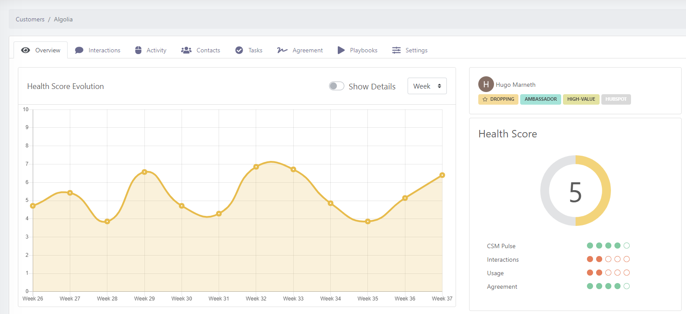Click the Week 35 data point on chart
The height and width of the screenshot is (314, 686).
click(368, 222)
